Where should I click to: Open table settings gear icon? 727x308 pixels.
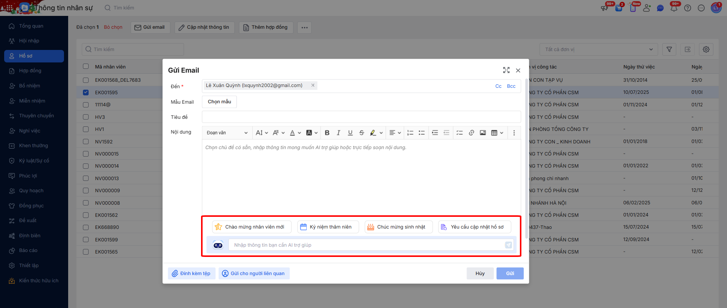coord(706,50)
